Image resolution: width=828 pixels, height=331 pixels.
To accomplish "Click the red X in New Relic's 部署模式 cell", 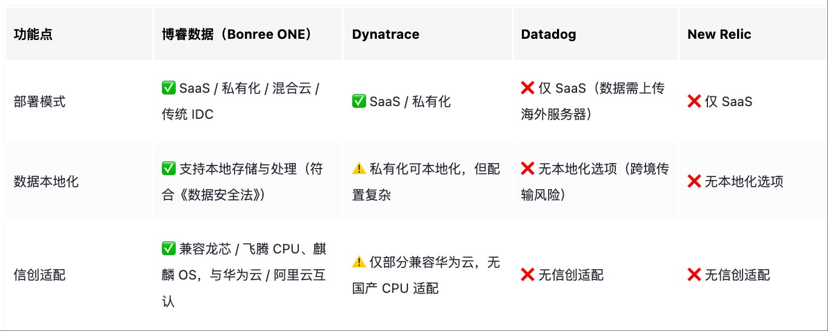I will point(694,101).
